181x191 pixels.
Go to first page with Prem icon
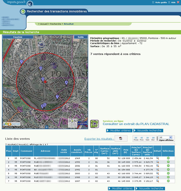coord(136,139)
